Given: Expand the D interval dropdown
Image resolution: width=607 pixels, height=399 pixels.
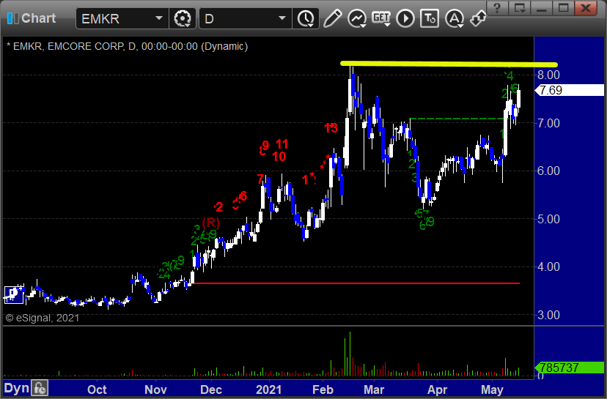Looking at the screenshot, I should [282, 18].
